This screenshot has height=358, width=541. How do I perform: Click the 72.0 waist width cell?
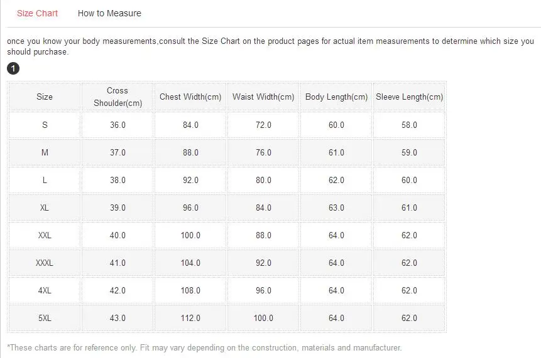click(x=263, y=125)
